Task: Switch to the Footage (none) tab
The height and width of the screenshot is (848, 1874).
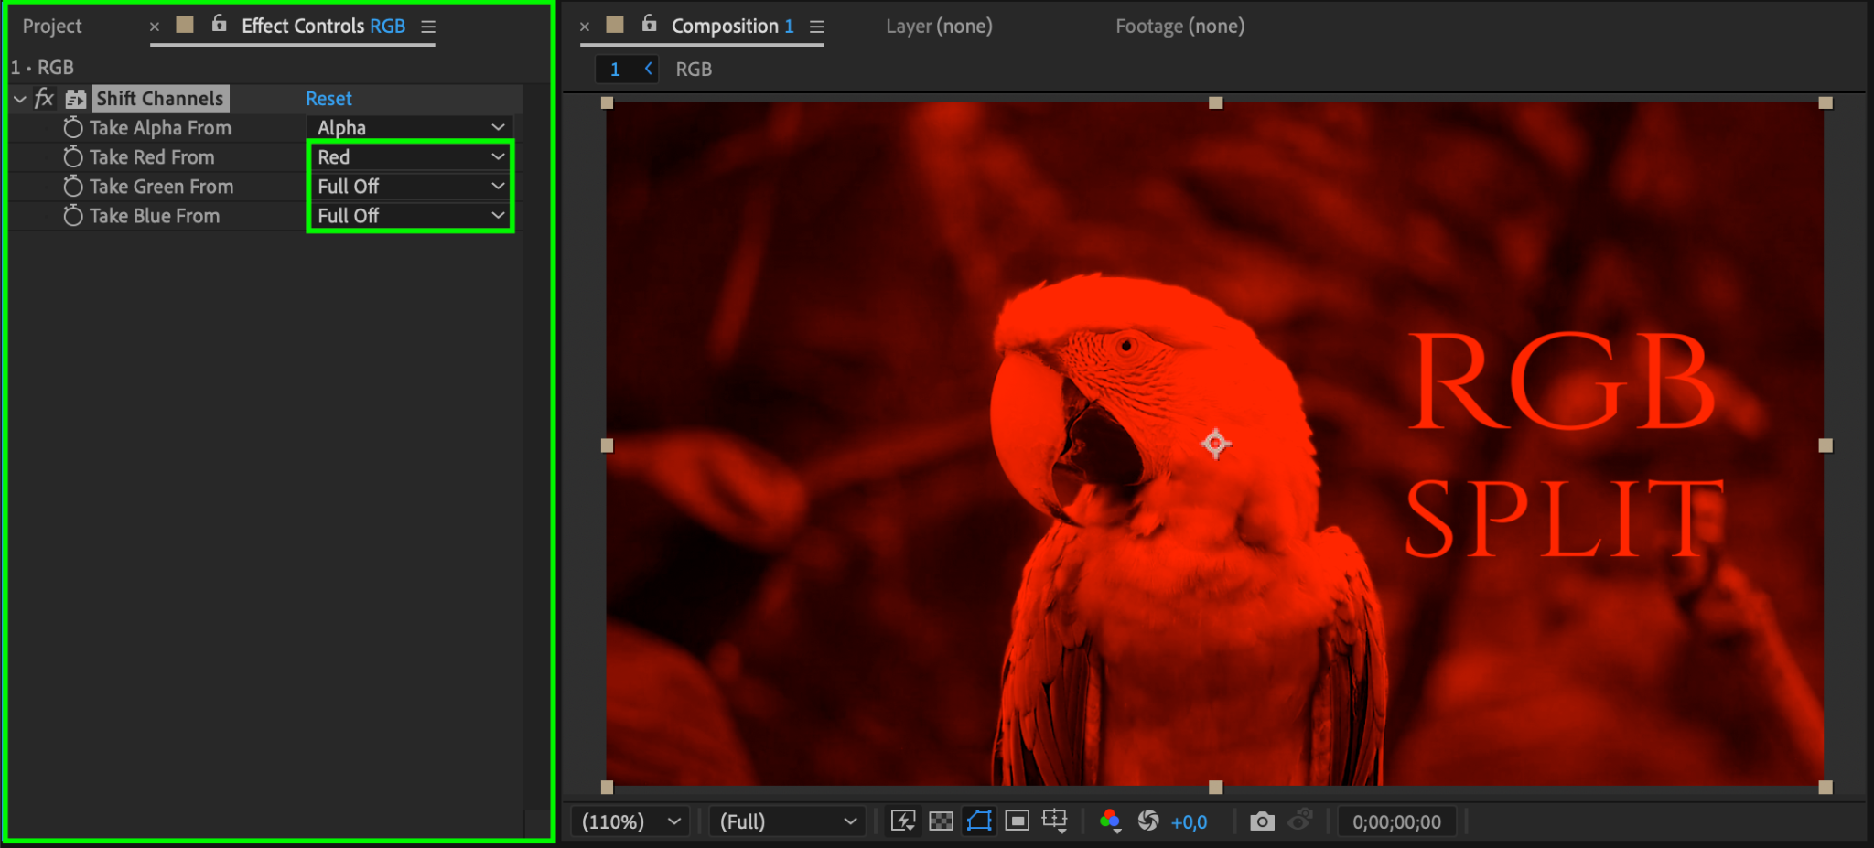Action: [1179, 27]
